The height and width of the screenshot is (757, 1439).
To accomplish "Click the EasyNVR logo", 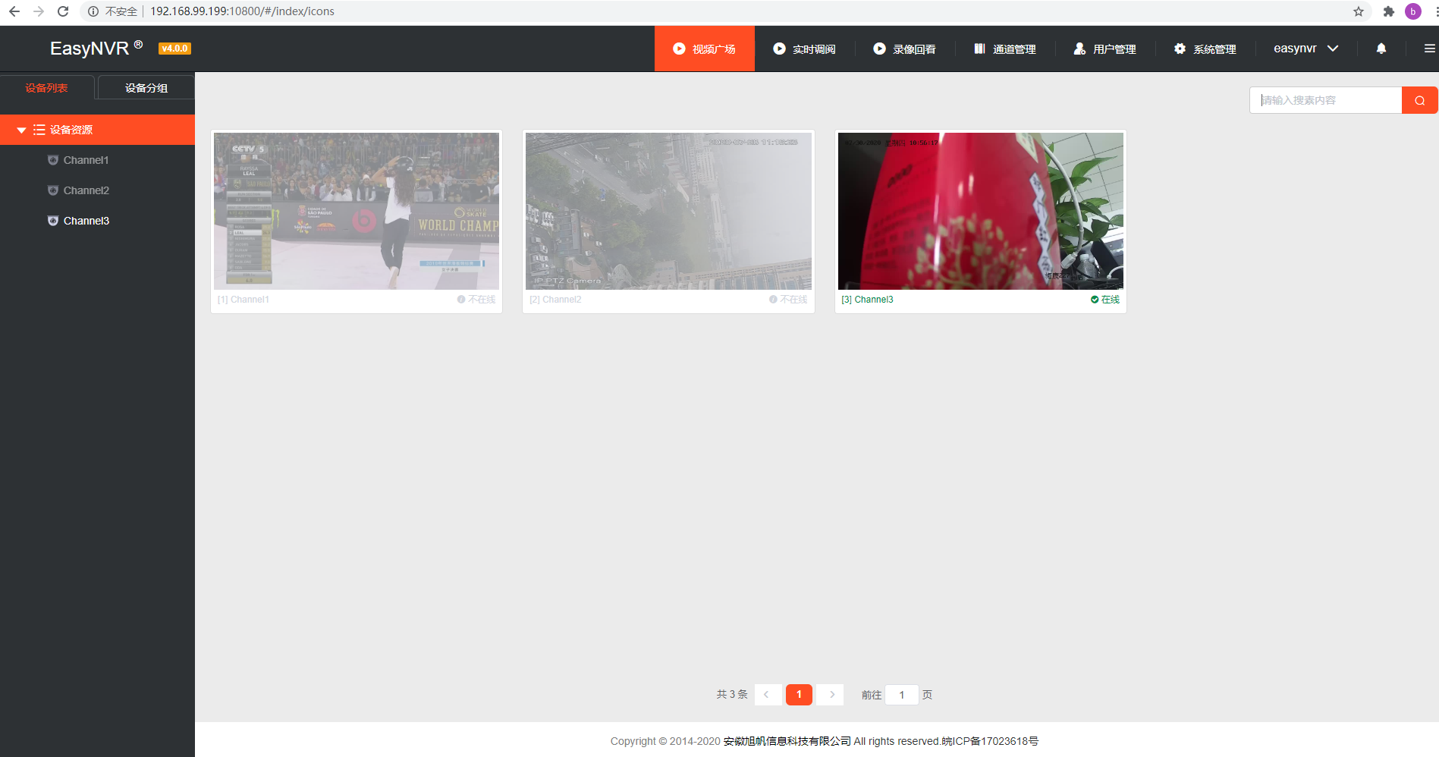I will (x=96, y=49).
